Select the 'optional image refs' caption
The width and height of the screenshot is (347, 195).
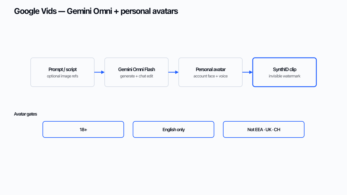tap(62, 76)
